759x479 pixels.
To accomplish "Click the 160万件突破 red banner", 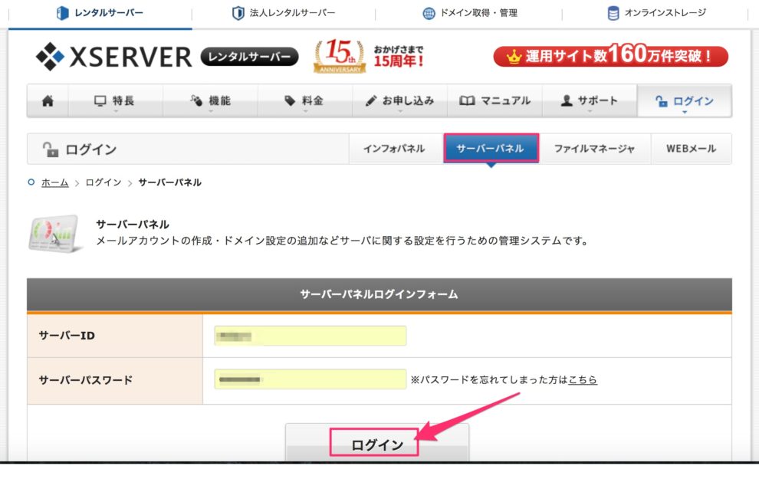I will [610, 56].
